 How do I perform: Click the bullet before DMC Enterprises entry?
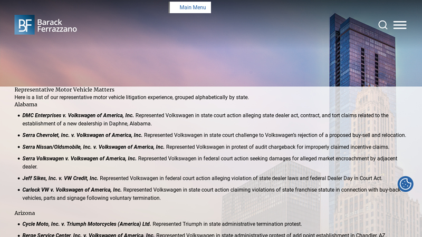pos(17,116)
